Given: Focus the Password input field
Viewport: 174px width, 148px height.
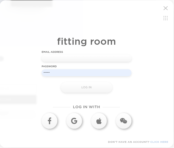Looking at the screenshot, I should (x=86, y=73).
